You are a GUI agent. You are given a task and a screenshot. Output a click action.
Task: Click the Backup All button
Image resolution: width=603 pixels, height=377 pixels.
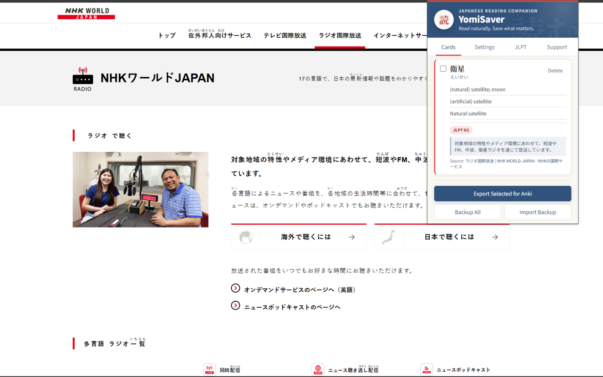pyautogui.click(x=468, y=212)
